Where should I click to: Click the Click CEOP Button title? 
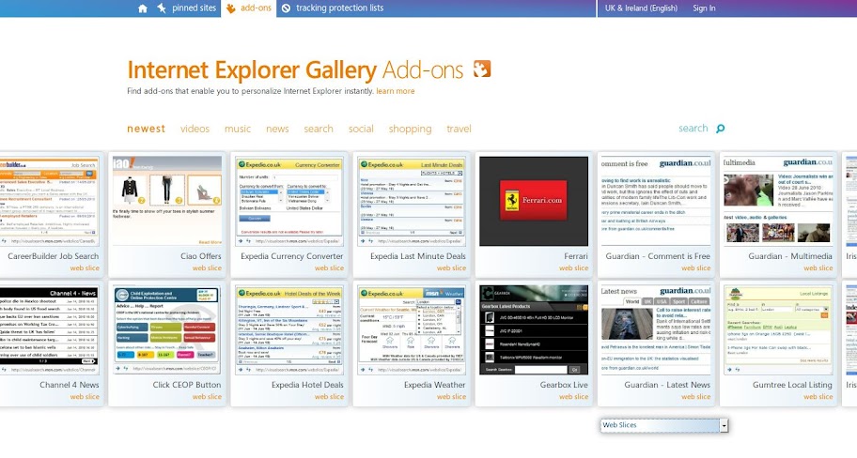coord(187,385)
